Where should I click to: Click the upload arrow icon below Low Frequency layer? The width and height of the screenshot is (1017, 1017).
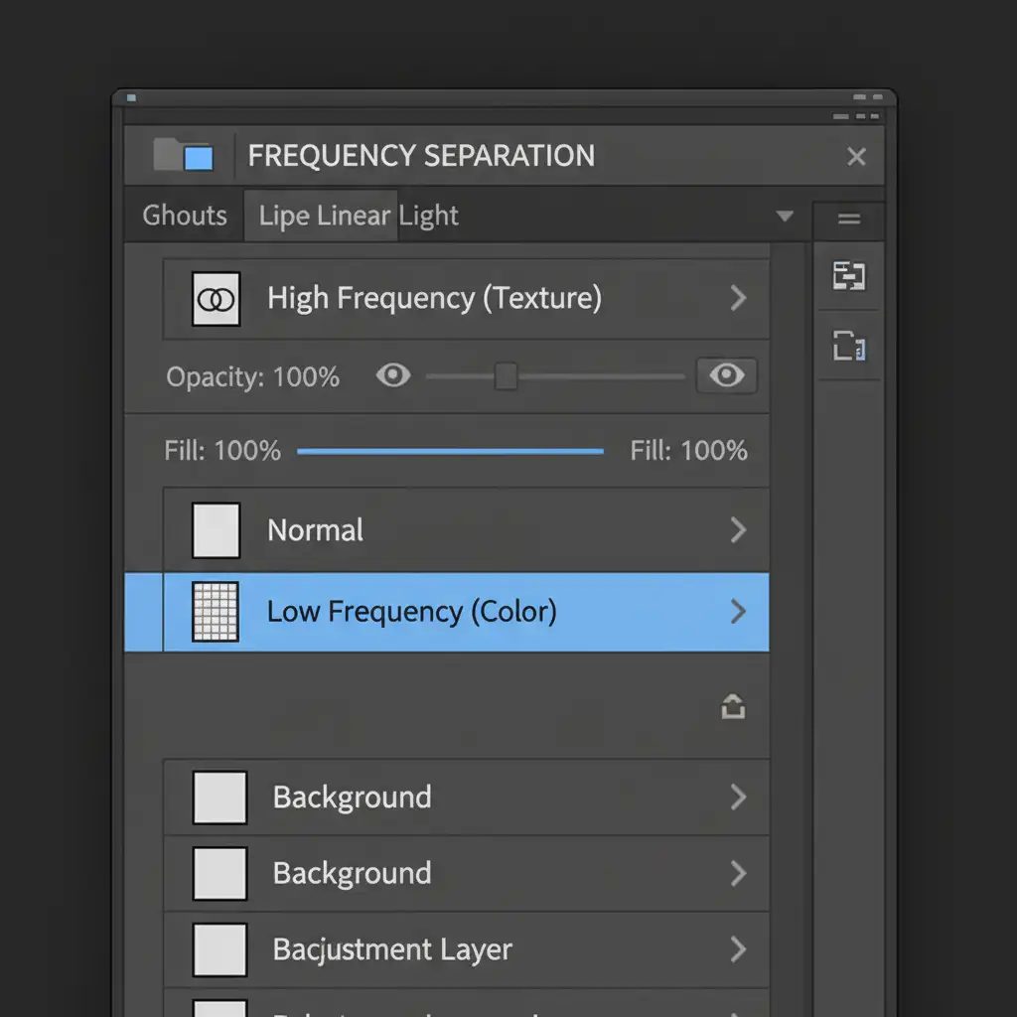[733, 707]
